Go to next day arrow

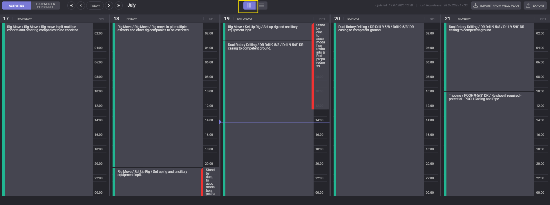click(x=109, y=6)
